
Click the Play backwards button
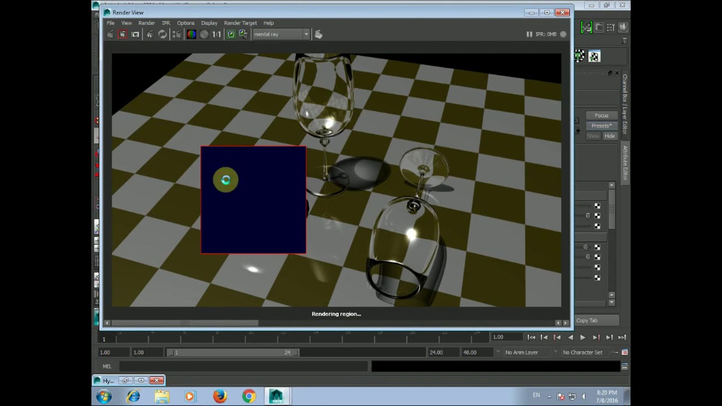[570, 337]
